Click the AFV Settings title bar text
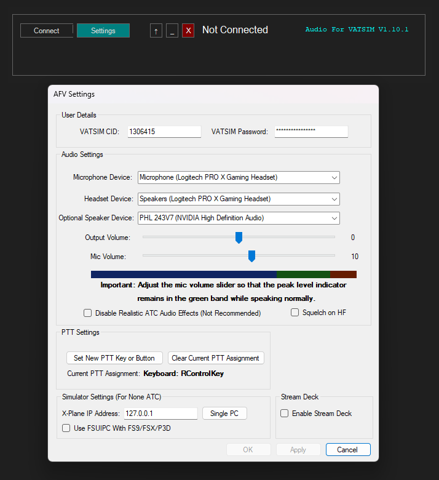The image size is (439, 480). pos(74,94)
